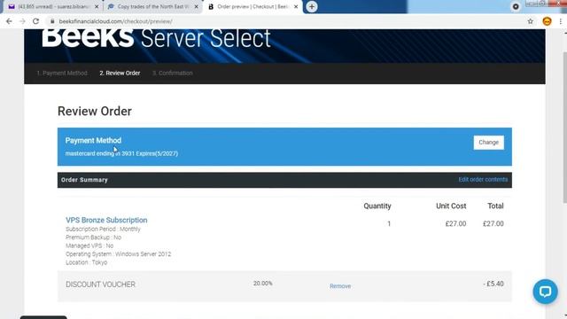Click the page vertical scrollbar
This screenshot has width=567, height=319.
(564, 127)
